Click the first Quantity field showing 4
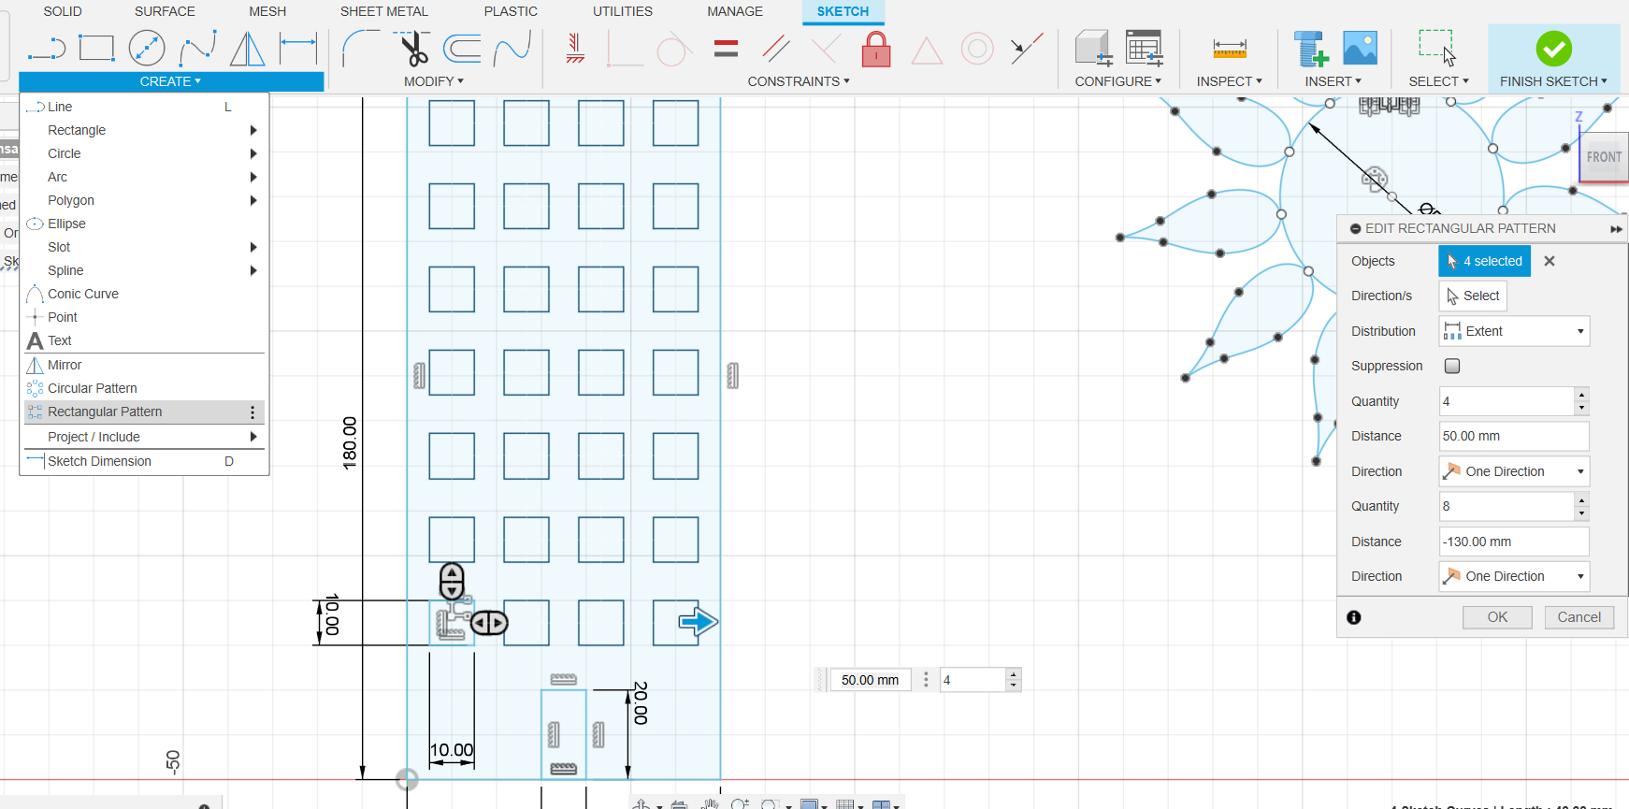This screenshot has height=809, width=1629. pos(1506,401)
